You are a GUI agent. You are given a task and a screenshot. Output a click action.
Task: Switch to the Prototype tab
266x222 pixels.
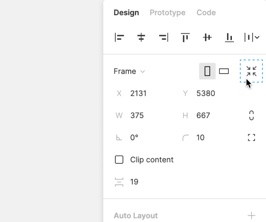(x=168, y=12)
